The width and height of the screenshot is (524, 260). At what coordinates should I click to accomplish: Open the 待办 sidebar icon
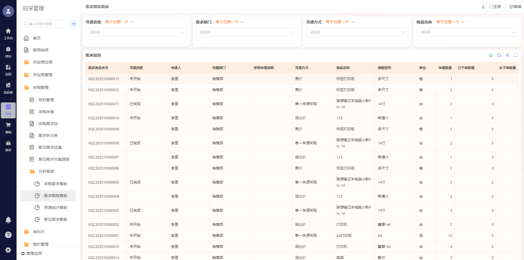(8, 52)
